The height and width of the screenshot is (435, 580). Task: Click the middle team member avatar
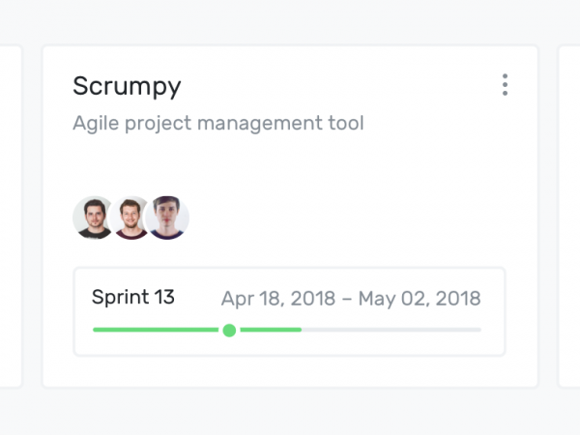tap(130, 217)
